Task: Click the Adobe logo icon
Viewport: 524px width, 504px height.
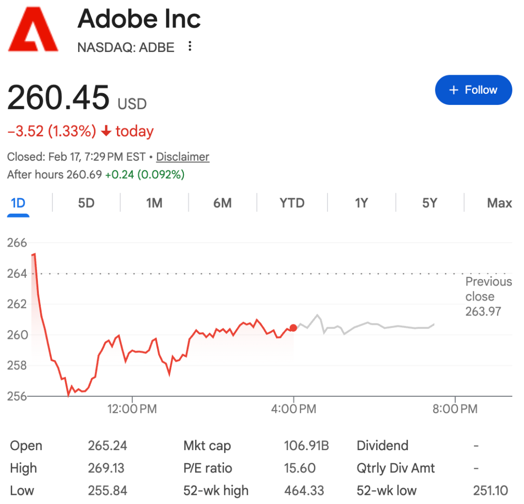Action: coord(33,30)
